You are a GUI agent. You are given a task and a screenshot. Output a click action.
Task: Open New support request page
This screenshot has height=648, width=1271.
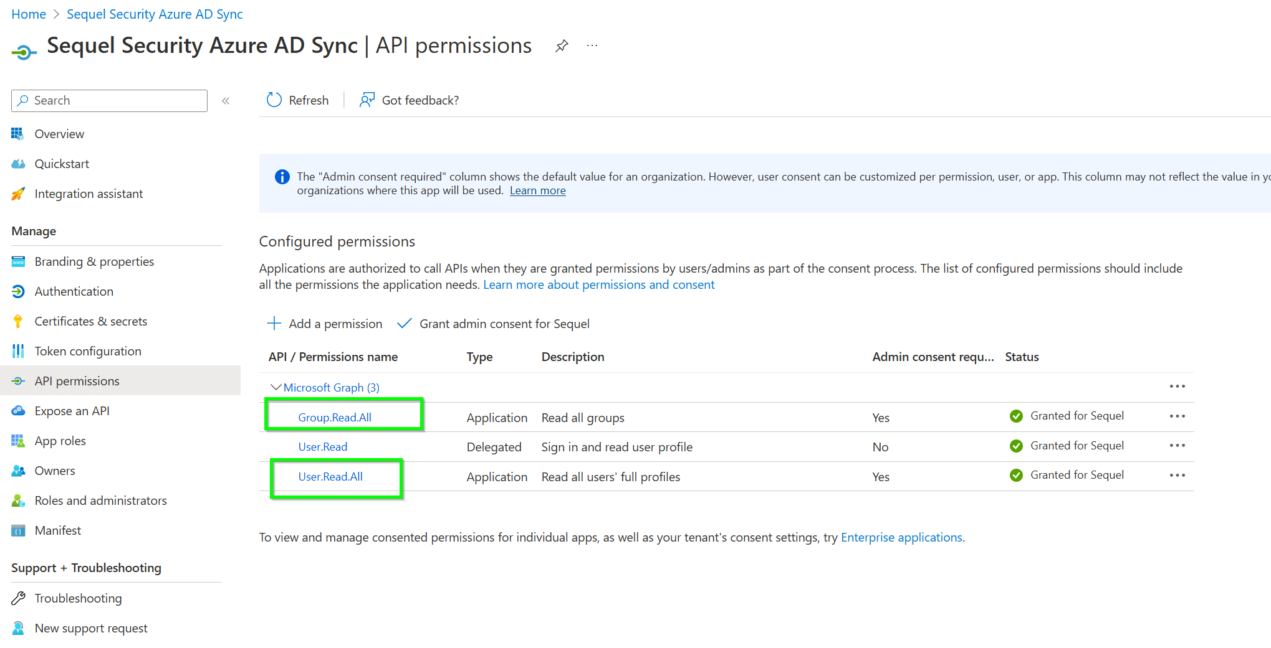[x=91, y=628]
